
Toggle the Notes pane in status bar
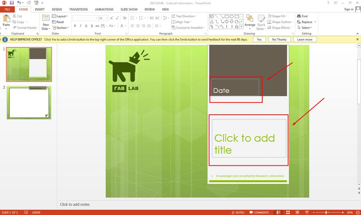click(x=238, y=213)
